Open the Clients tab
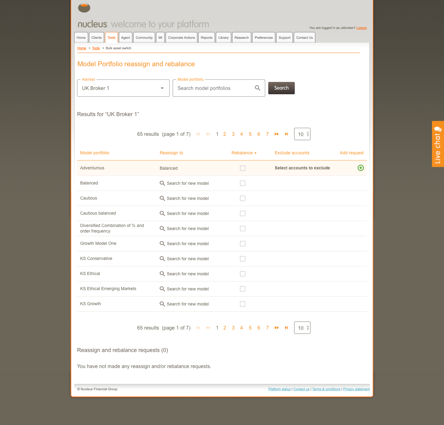Screen dimensions: 444x425 (x=97, y=38)
